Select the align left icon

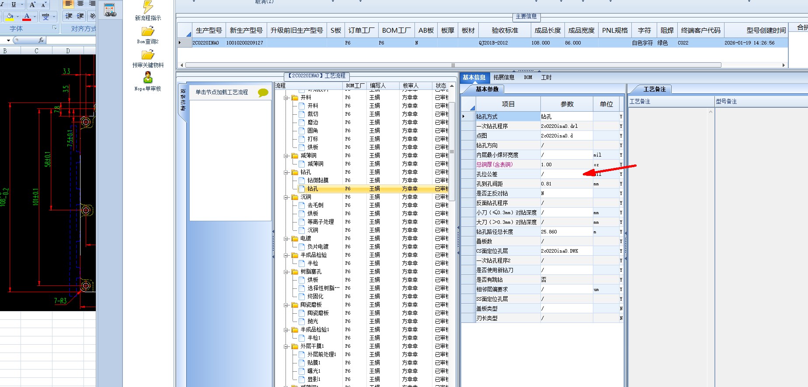[69, 4]
